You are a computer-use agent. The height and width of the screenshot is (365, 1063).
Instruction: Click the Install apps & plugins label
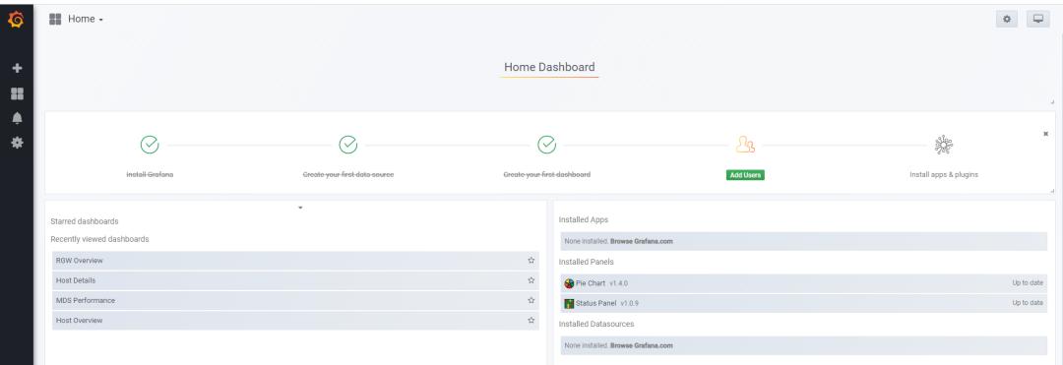(944, 175)
